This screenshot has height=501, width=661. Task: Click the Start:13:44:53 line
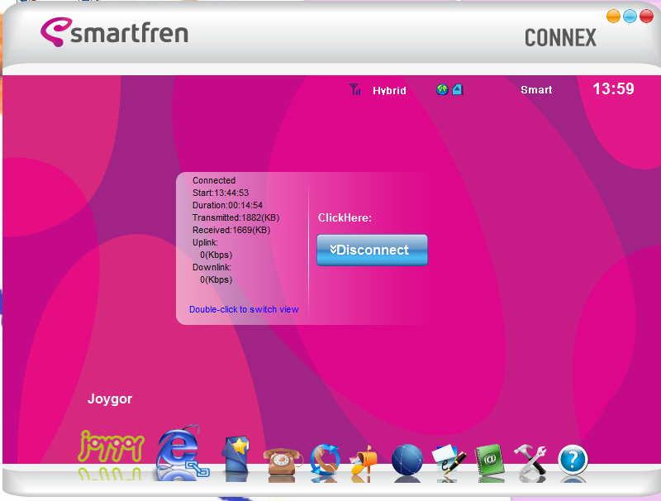tap(221, 193)
